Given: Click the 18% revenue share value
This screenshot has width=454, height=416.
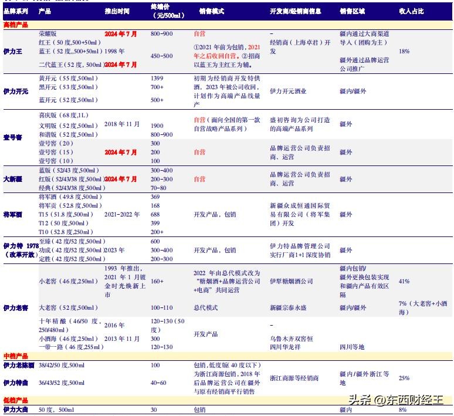Looking at the screenshot, I should coord(404,52).
